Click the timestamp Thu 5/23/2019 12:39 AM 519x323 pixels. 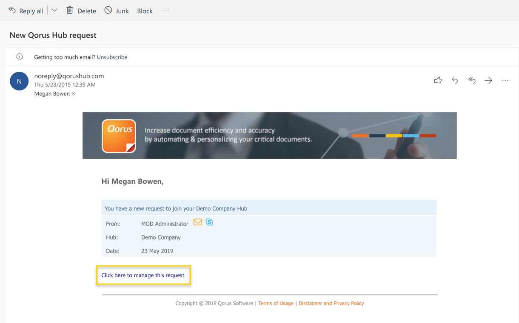[65, 85]
